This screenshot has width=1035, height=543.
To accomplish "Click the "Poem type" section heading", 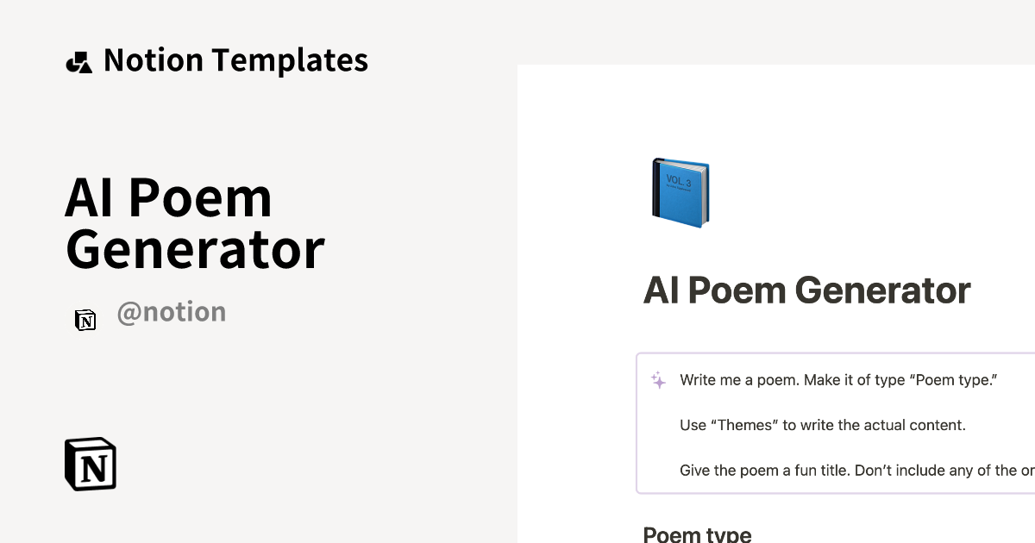I will (697, 534).
